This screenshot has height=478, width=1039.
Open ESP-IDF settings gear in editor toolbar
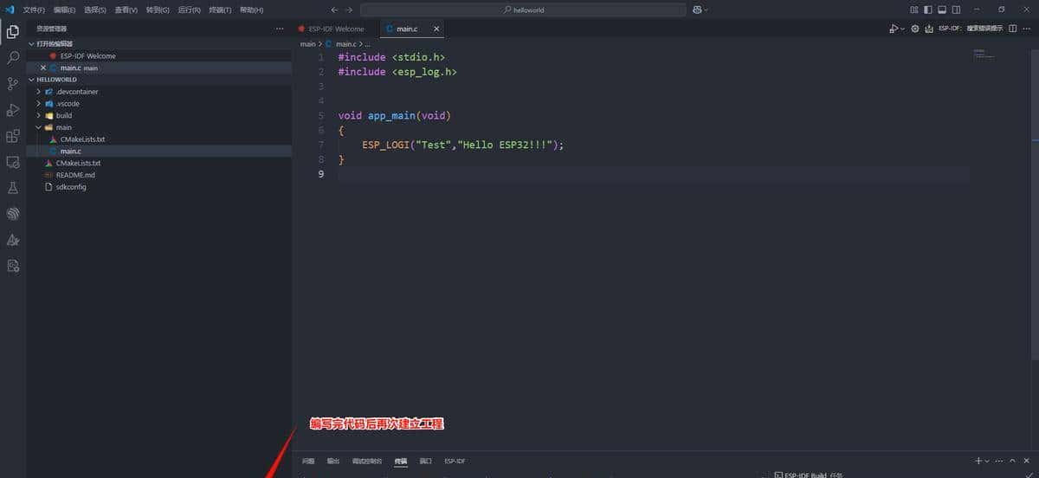tap(915, 29)
